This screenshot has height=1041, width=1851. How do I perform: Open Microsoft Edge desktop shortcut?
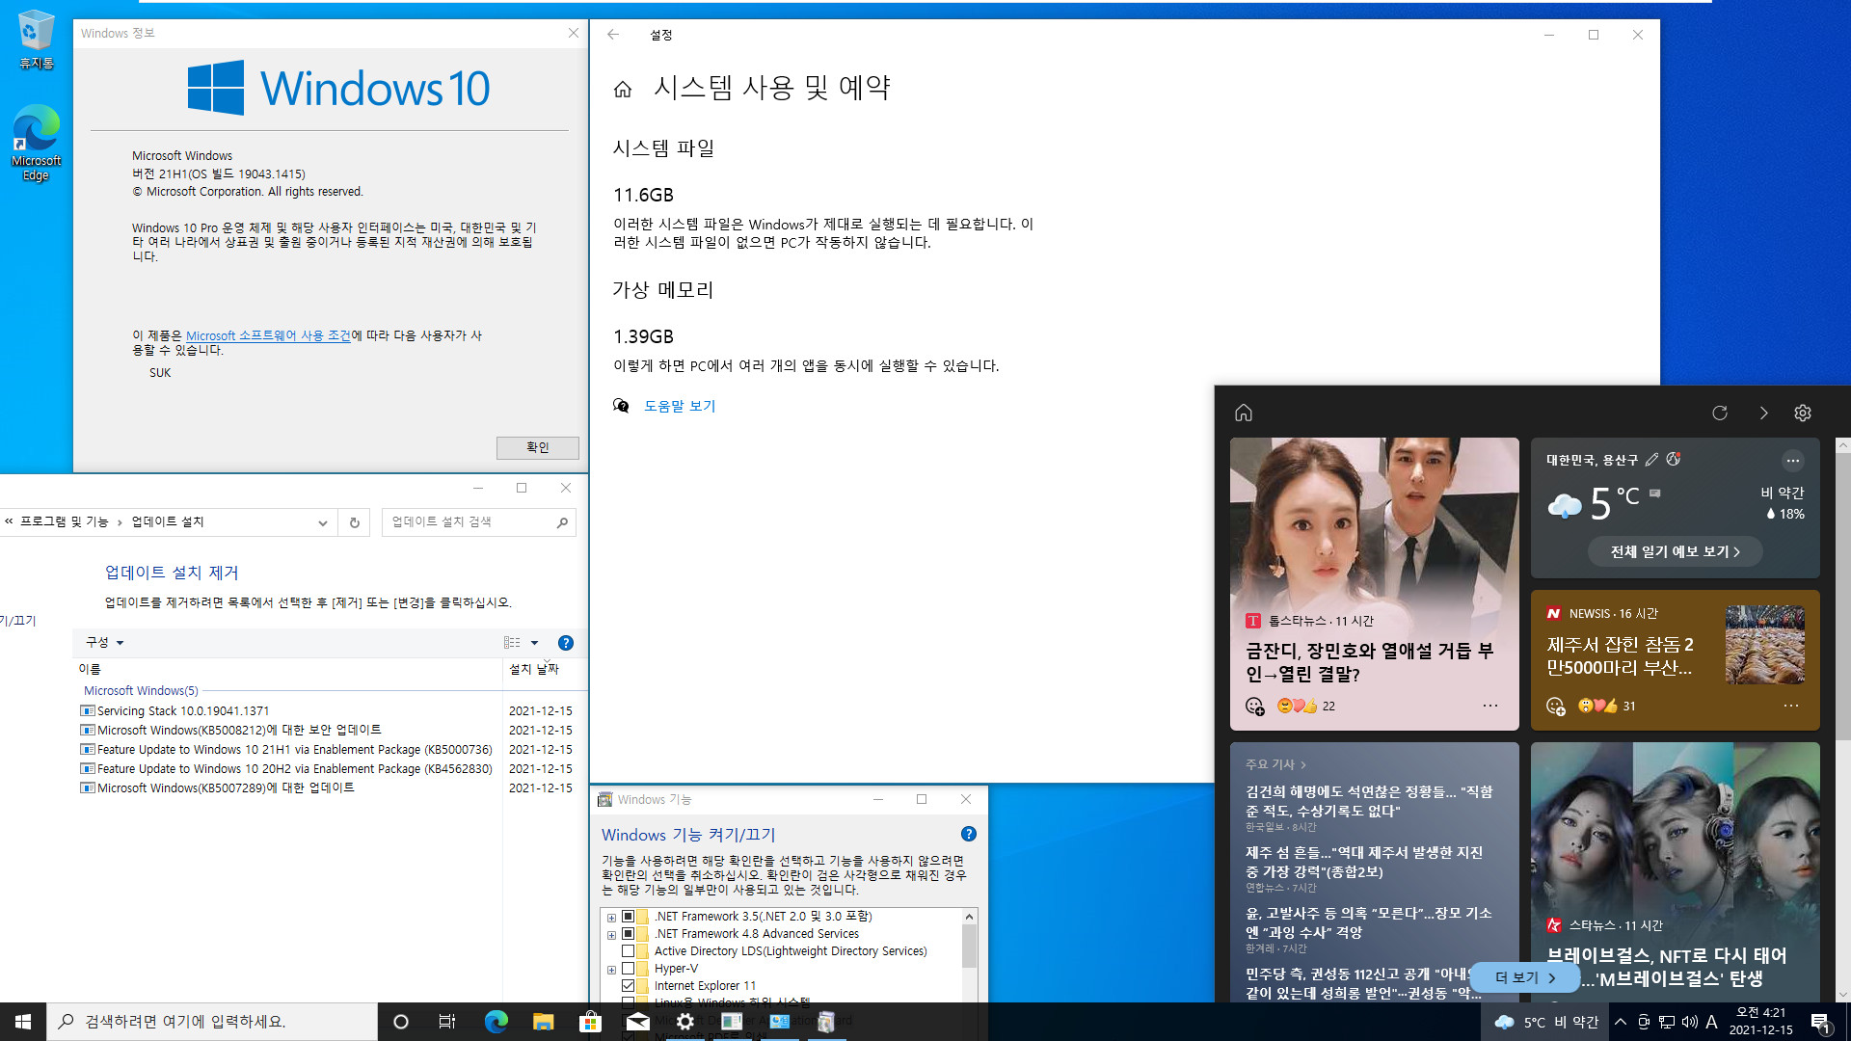coord(36,143)
